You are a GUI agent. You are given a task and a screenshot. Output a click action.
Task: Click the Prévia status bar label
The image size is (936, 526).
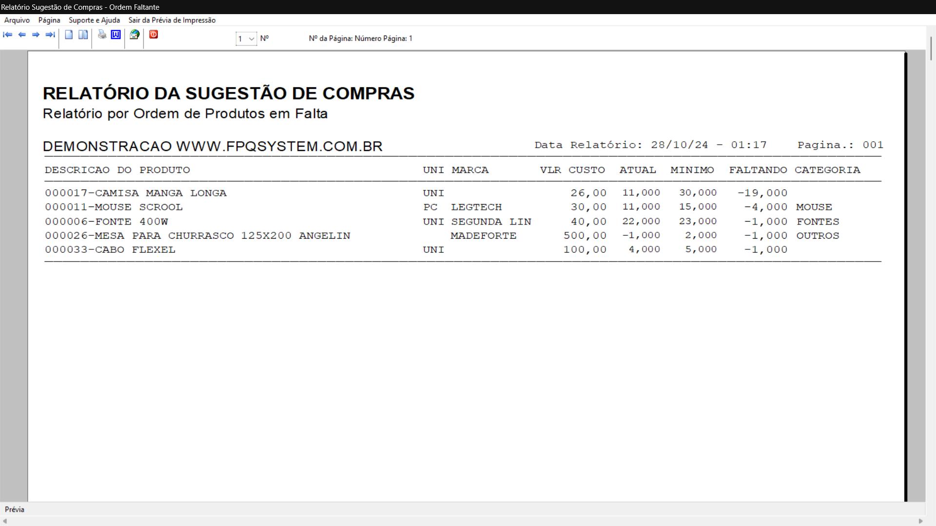(15, 509)
